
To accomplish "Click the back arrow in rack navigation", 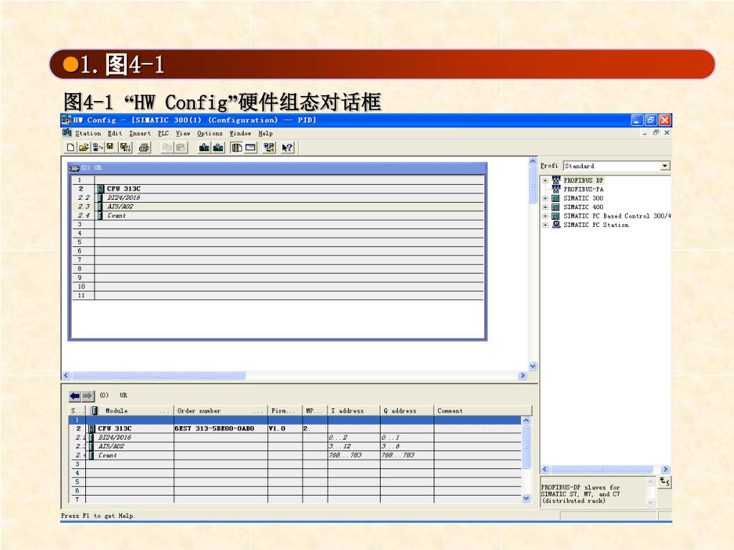I will click(x=75, y=396).
